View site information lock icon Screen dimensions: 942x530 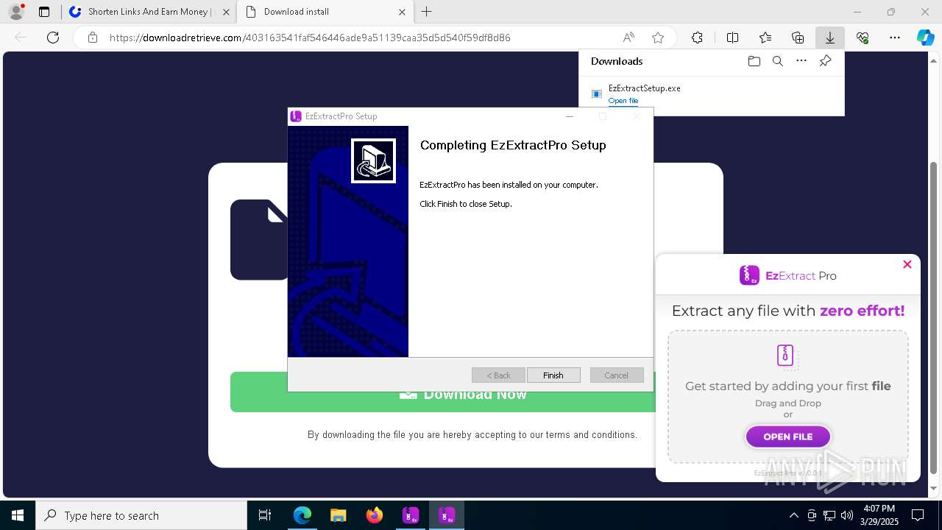coord(93,38)
